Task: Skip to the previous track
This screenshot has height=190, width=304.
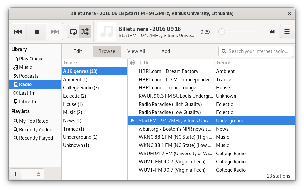Action: click(18, 32)
